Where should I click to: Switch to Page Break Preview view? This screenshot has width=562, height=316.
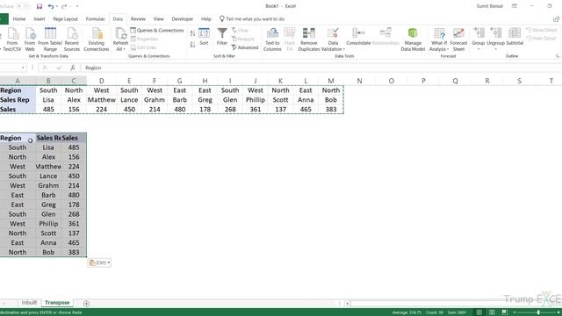[x=504, y=312]
